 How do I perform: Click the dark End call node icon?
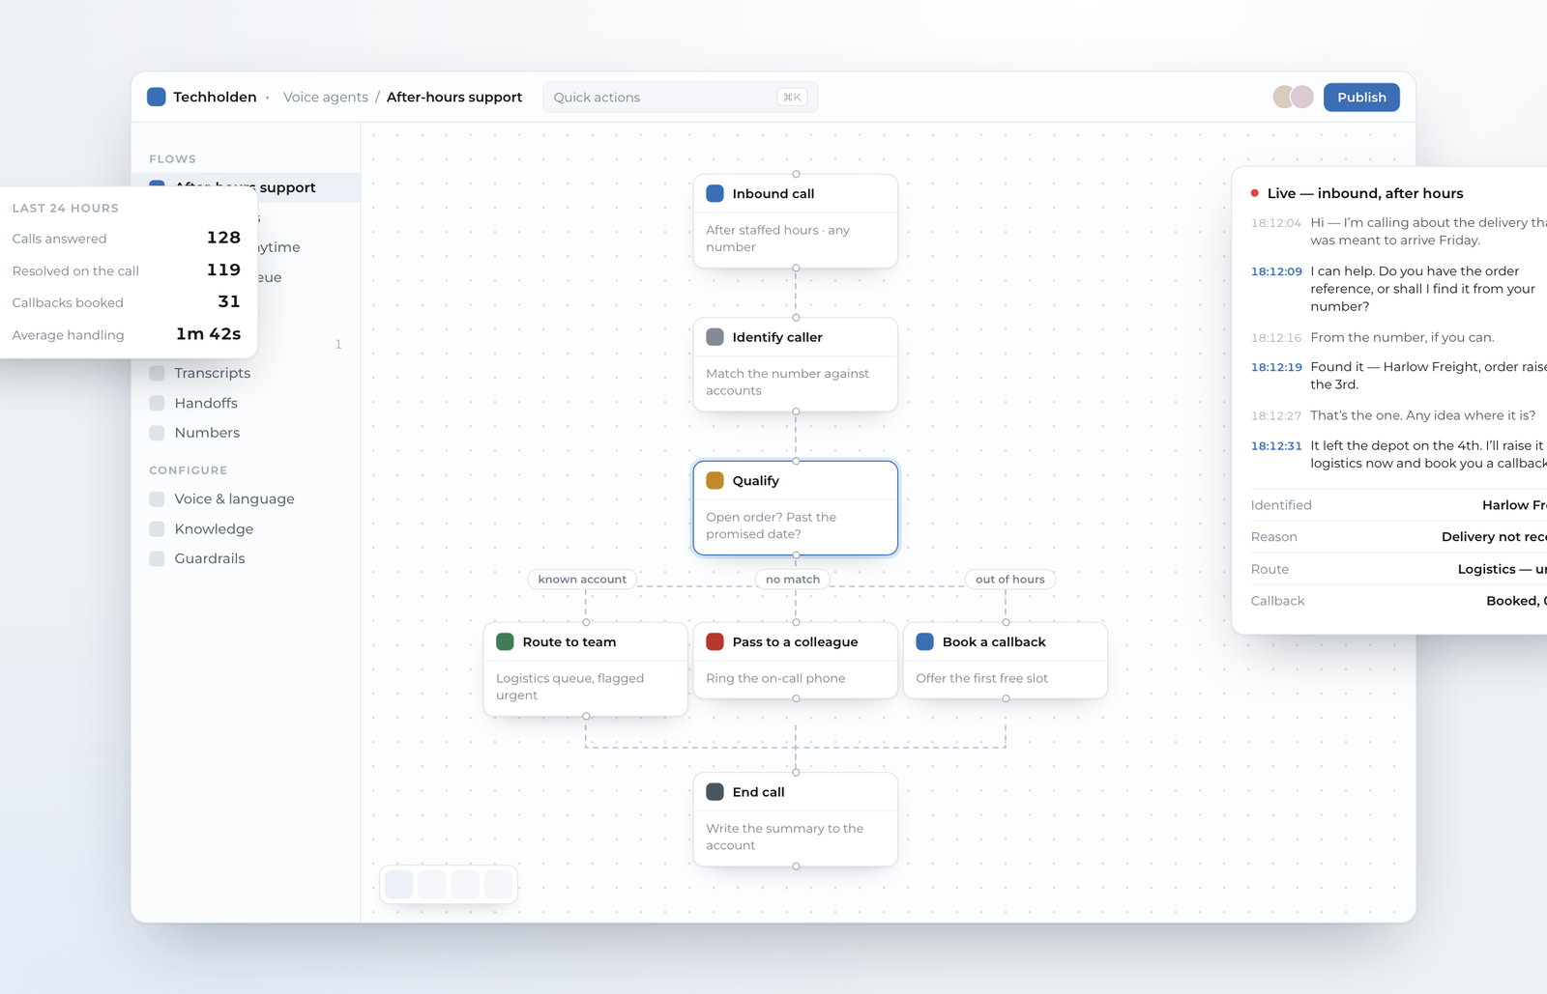pyautogui.click(x=715, y=792)
